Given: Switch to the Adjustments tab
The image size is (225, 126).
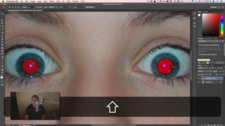Looking at the screenshot, I should [x=208, y=38].
